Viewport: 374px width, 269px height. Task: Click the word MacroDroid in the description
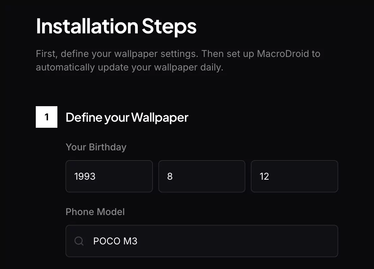click(283, 54)
